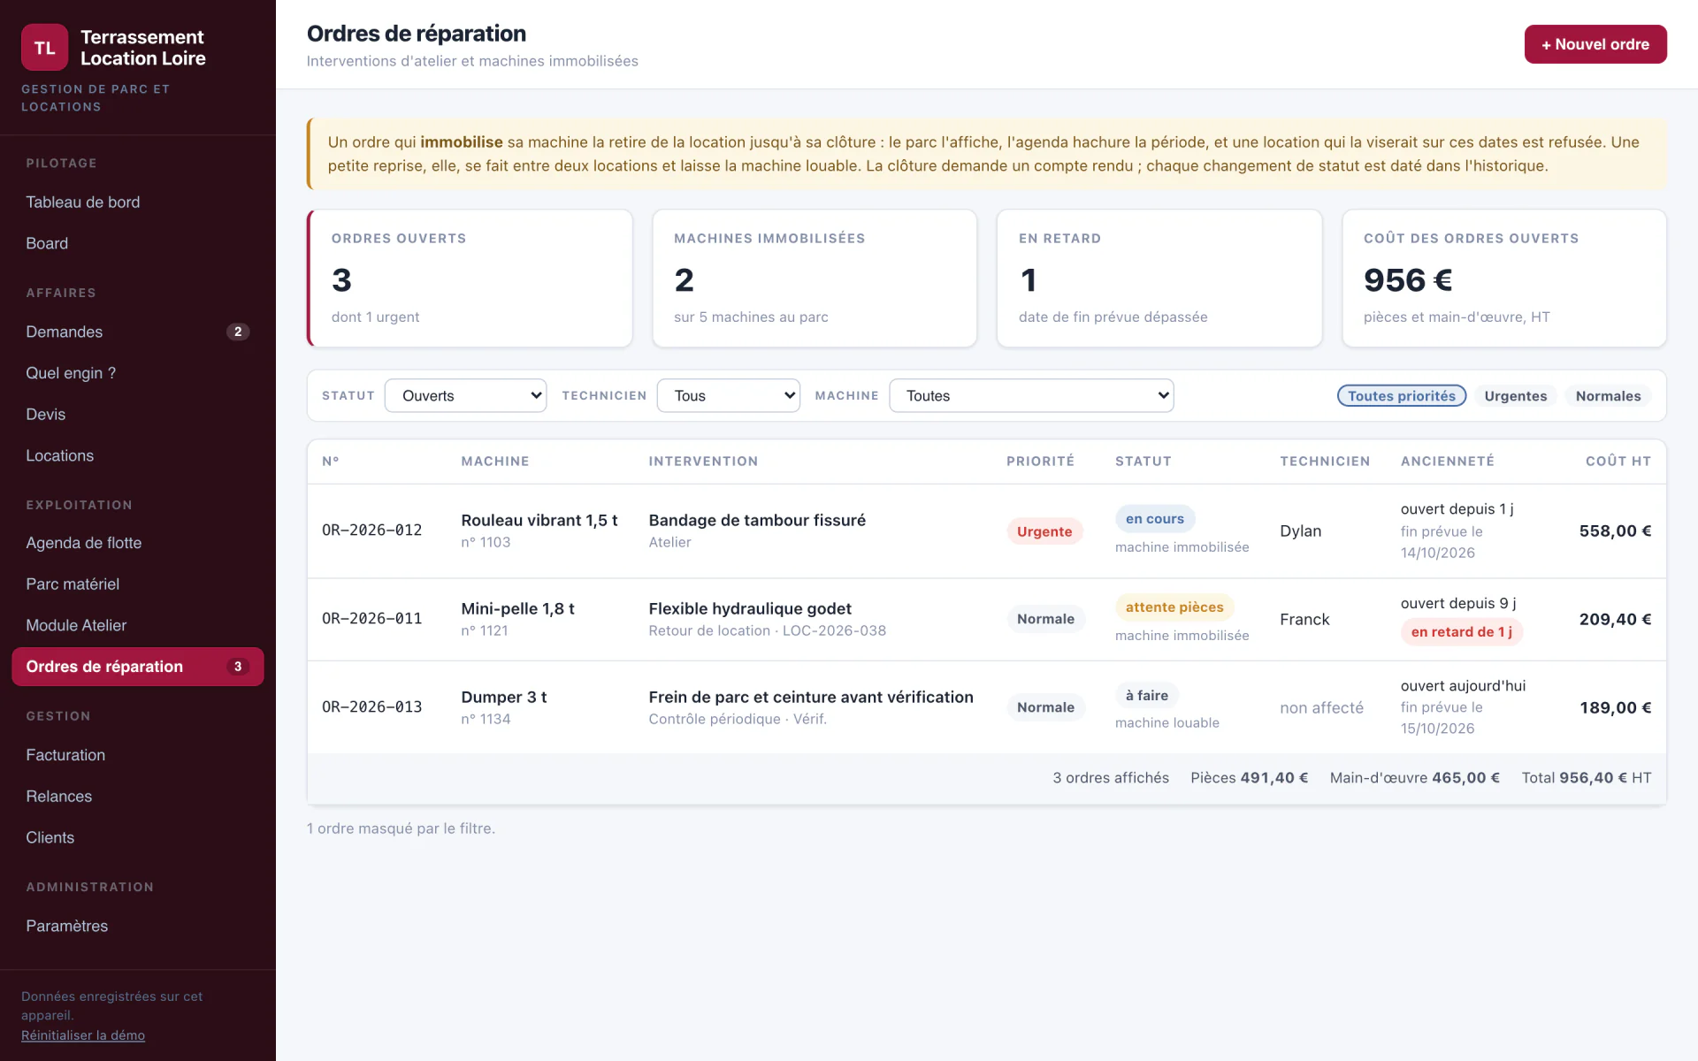Screen dimensions: 1698x1061
Task: Open the Technicien dropdown showing Tous
Action: [x=728, y=395]
